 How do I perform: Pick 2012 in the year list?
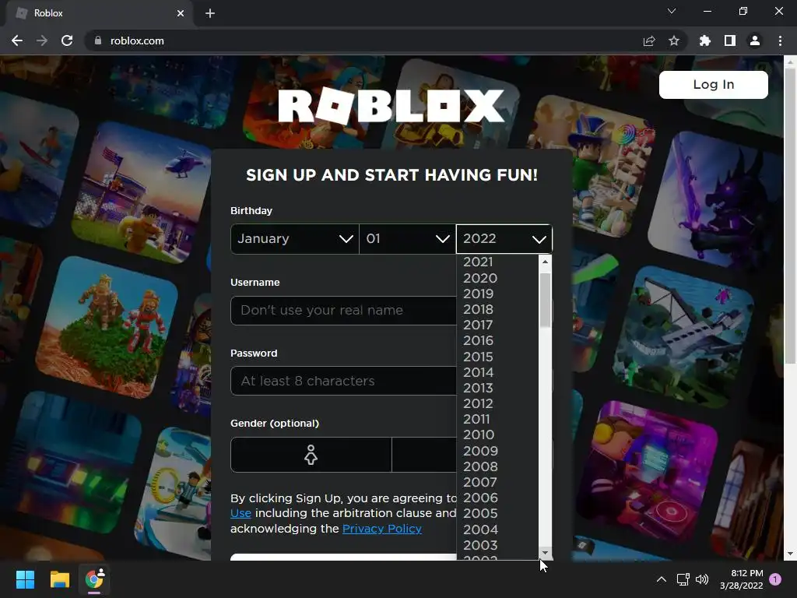[497, 404]
